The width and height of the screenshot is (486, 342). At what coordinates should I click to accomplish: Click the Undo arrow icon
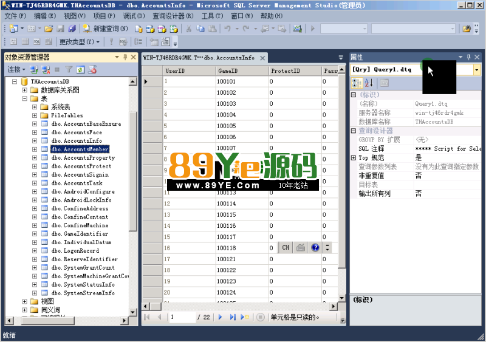(x=227, y=29)
